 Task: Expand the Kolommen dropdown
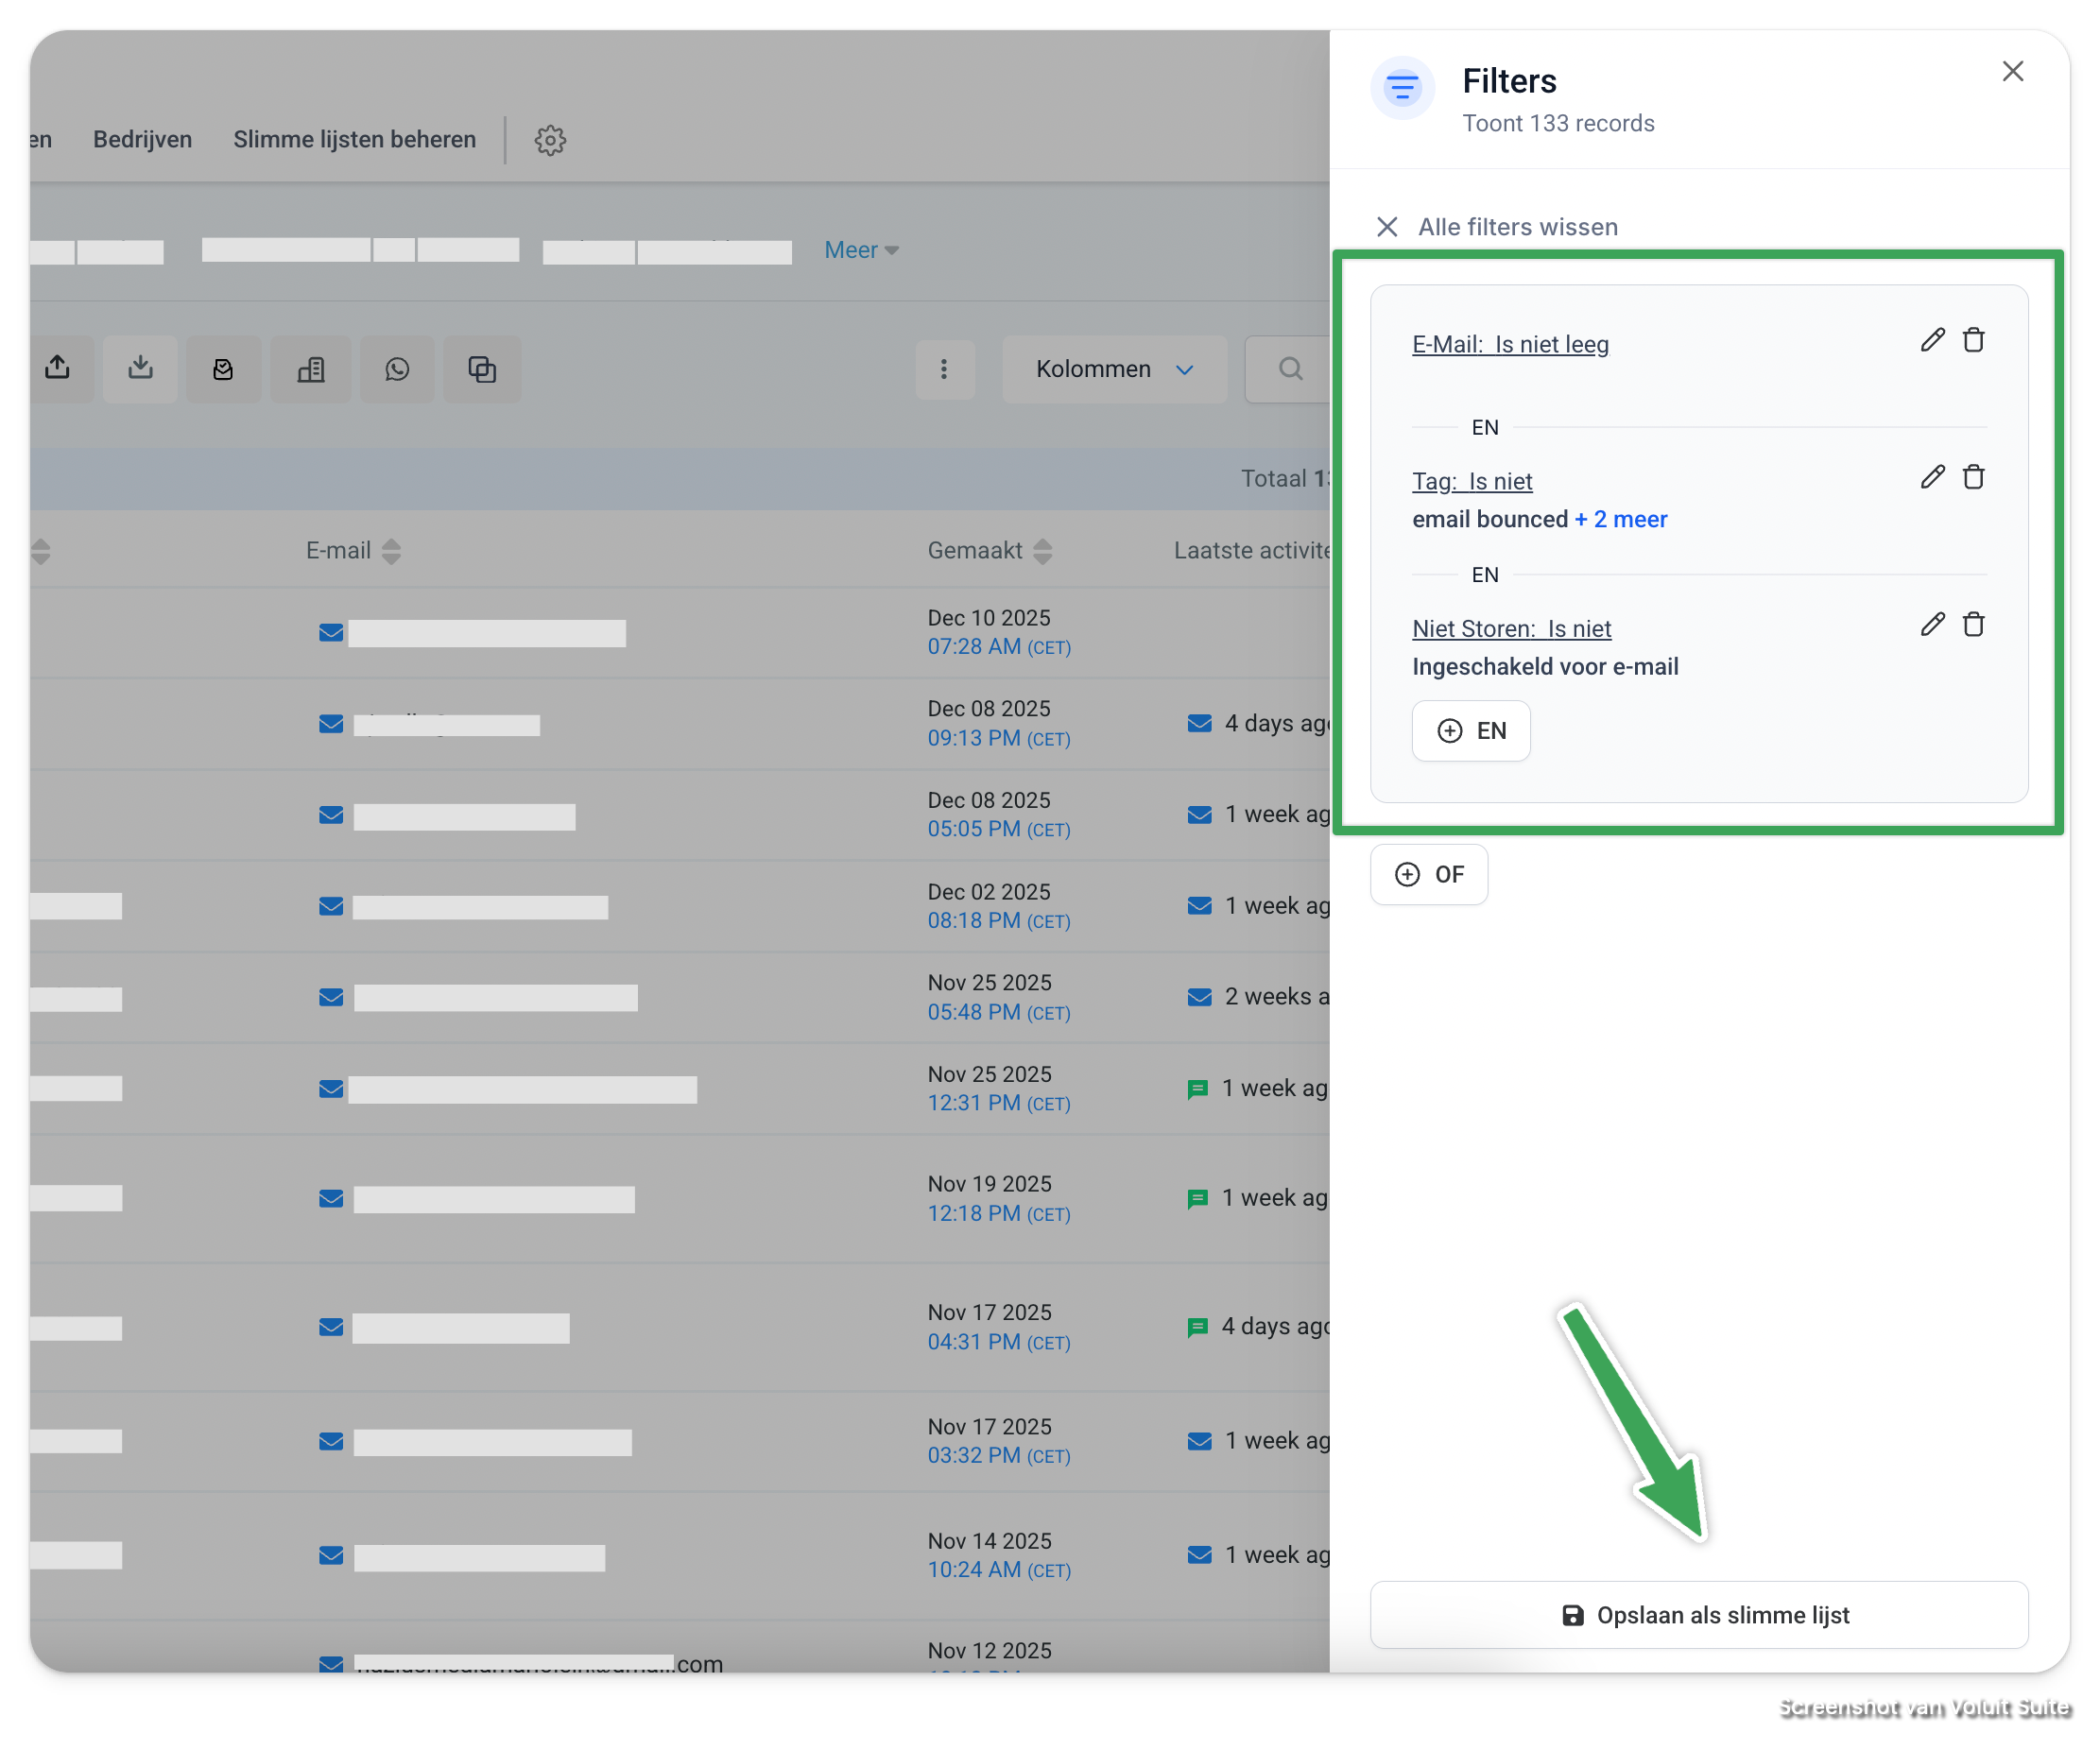[x=1114, y=369]
